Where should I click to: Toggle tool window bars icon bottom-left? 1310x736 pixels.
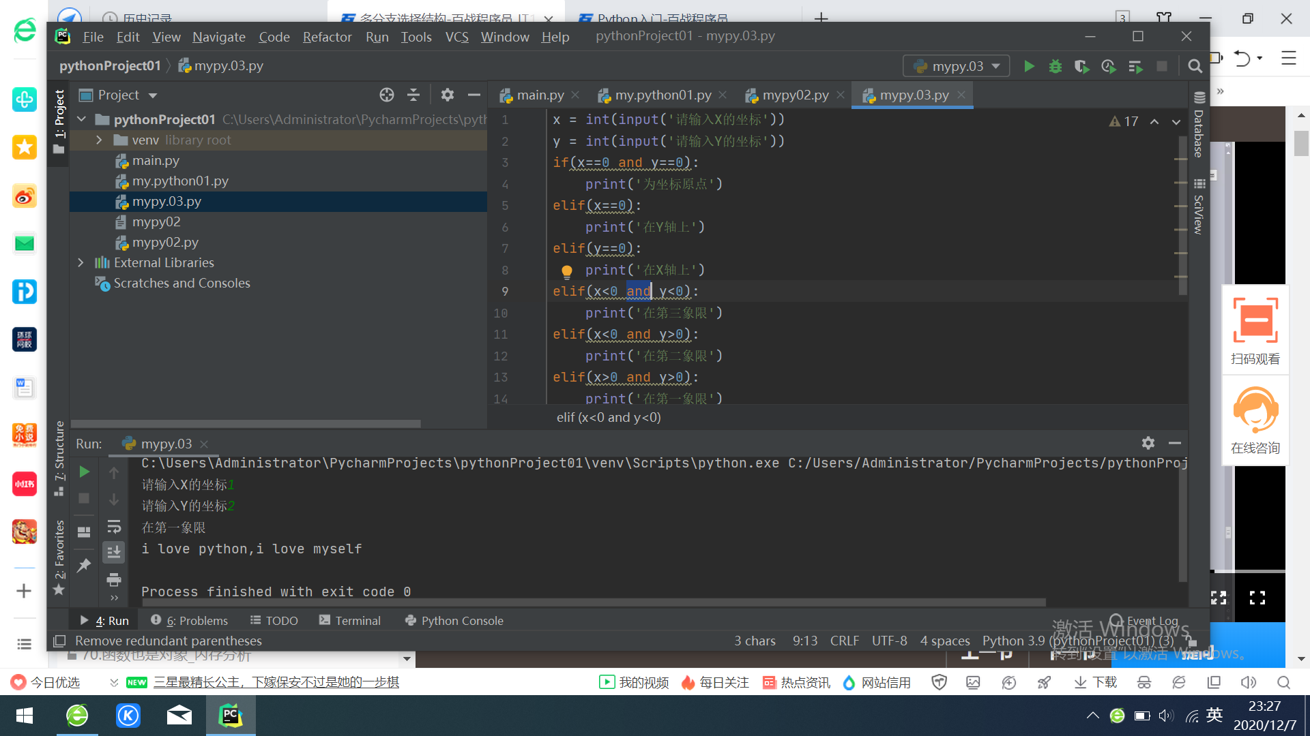pos(59,641)
